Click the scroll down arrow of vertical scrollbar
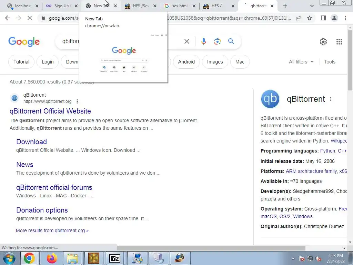The height and width of the screenshot is (265, 353). [x=350, y=242]
